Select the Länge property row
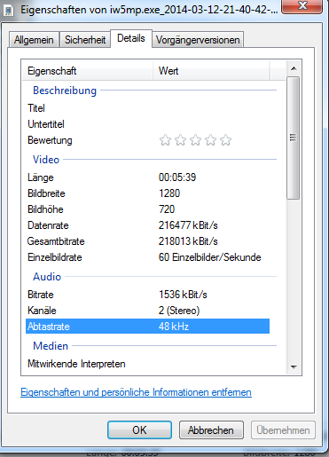329x457 pixels. click(147, 177)
